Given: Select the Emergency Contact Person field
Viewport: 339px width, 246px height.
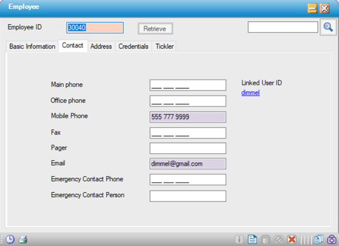Looking at the screenshot, I should (x=188, y=196).
